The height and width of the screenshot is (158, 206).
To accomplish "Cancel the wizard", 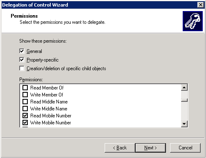I will tap(185, 148).
